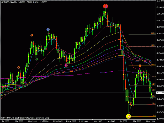164x123 pixels.
Task: Click the 1.37870 price axis label
Action: [160, 112]
